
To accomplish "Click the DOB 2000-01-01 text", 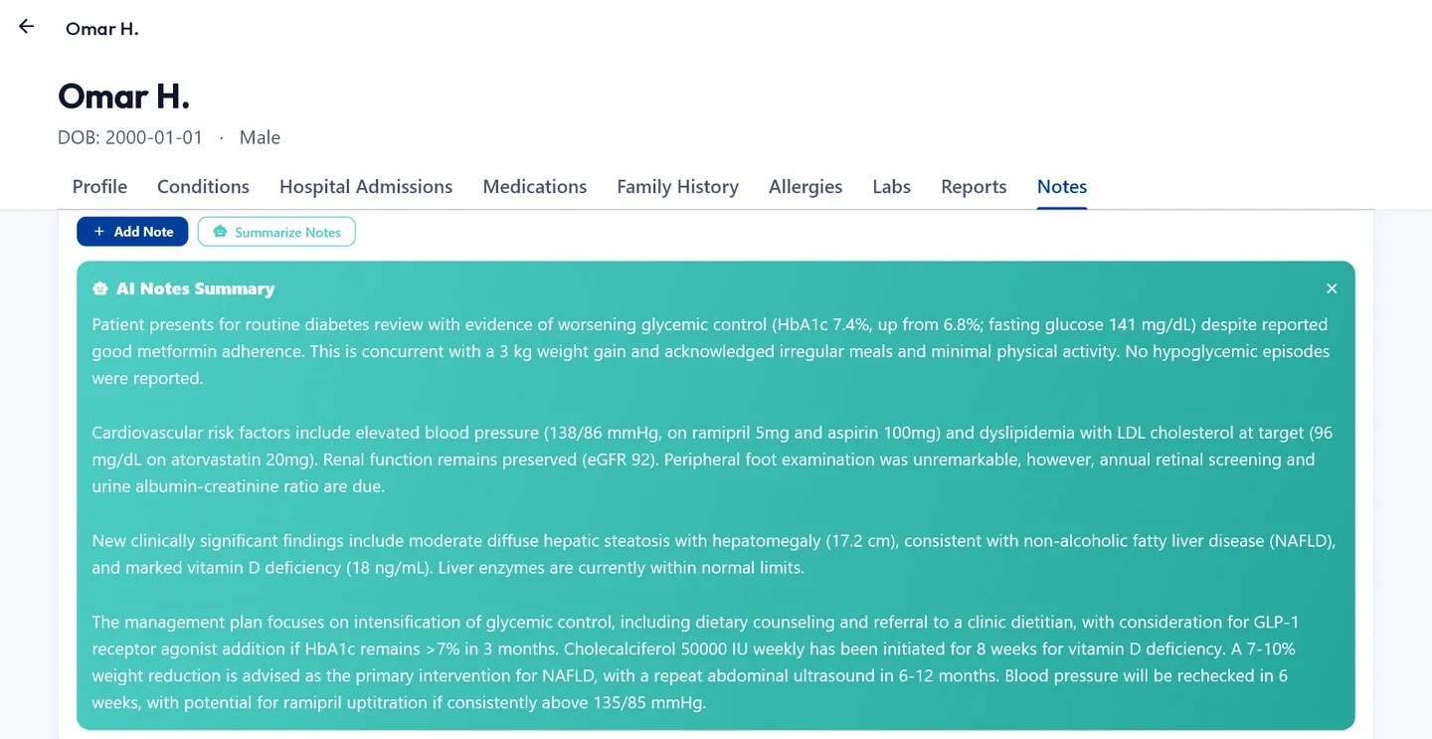I will [x=130, y=137].
